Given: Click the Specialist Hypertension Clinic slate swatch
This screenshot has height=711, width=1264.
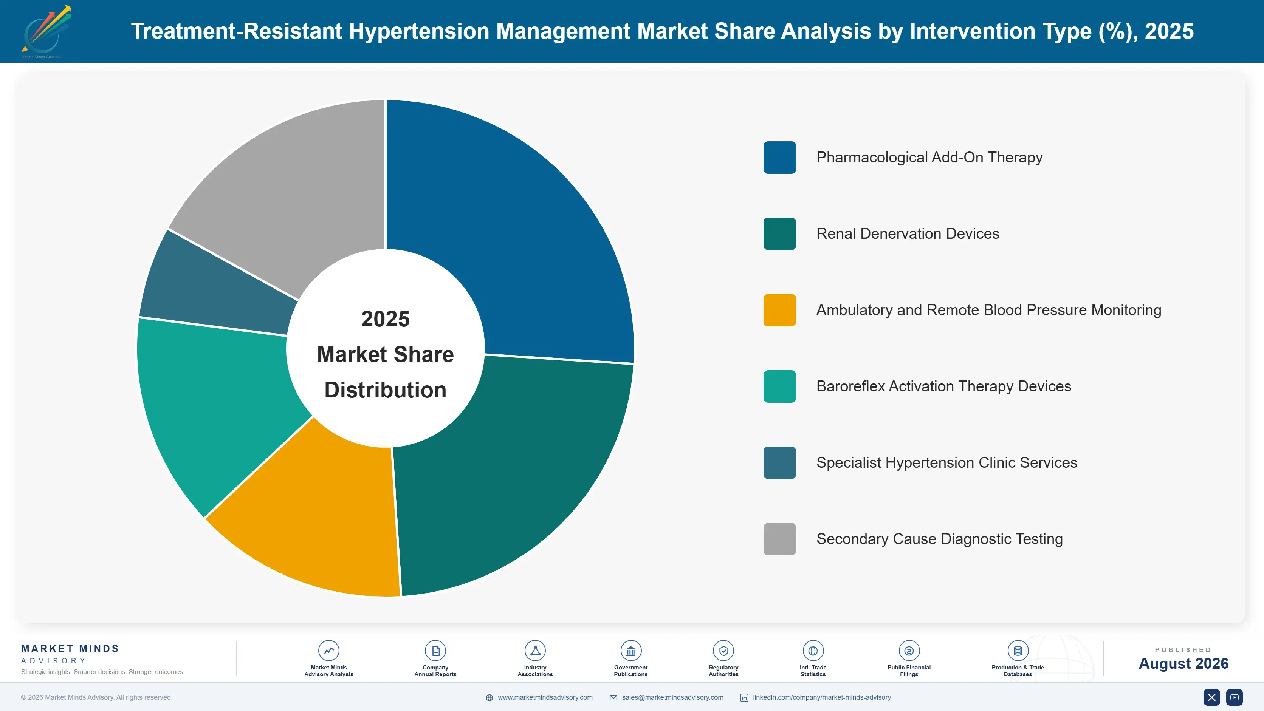Looking at the screenshot, I should coord(779,462).
